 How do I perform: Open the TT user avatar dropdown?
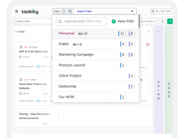pos(154,11)
